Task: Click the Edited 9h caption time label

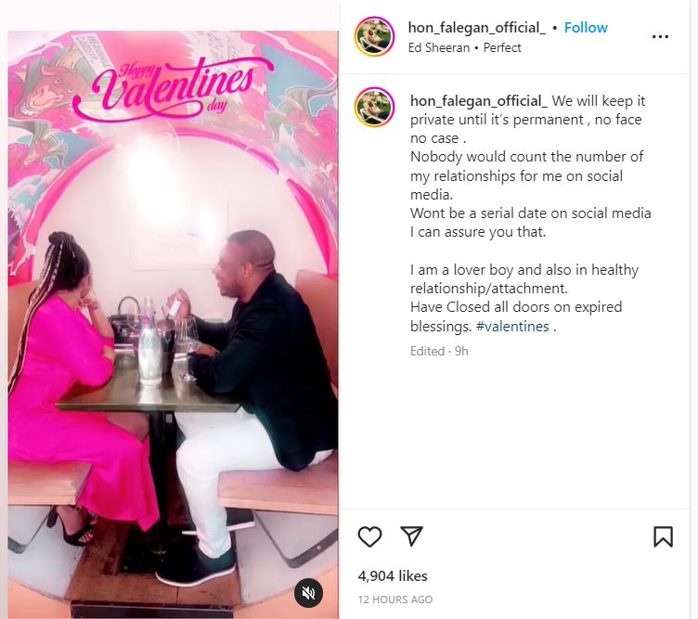Action: (439, 351)
